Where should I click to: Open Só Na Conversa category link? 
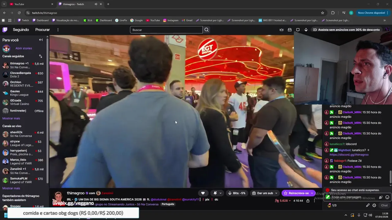click(148, 204)
